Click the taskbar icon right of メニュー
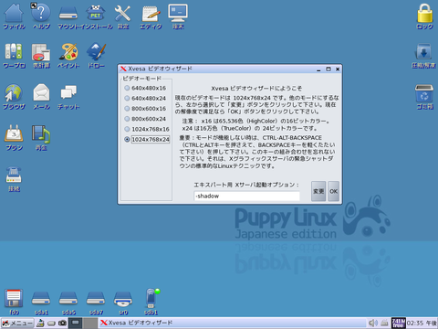438x329 pixels. pyautogui.click(x=40, y=323)
